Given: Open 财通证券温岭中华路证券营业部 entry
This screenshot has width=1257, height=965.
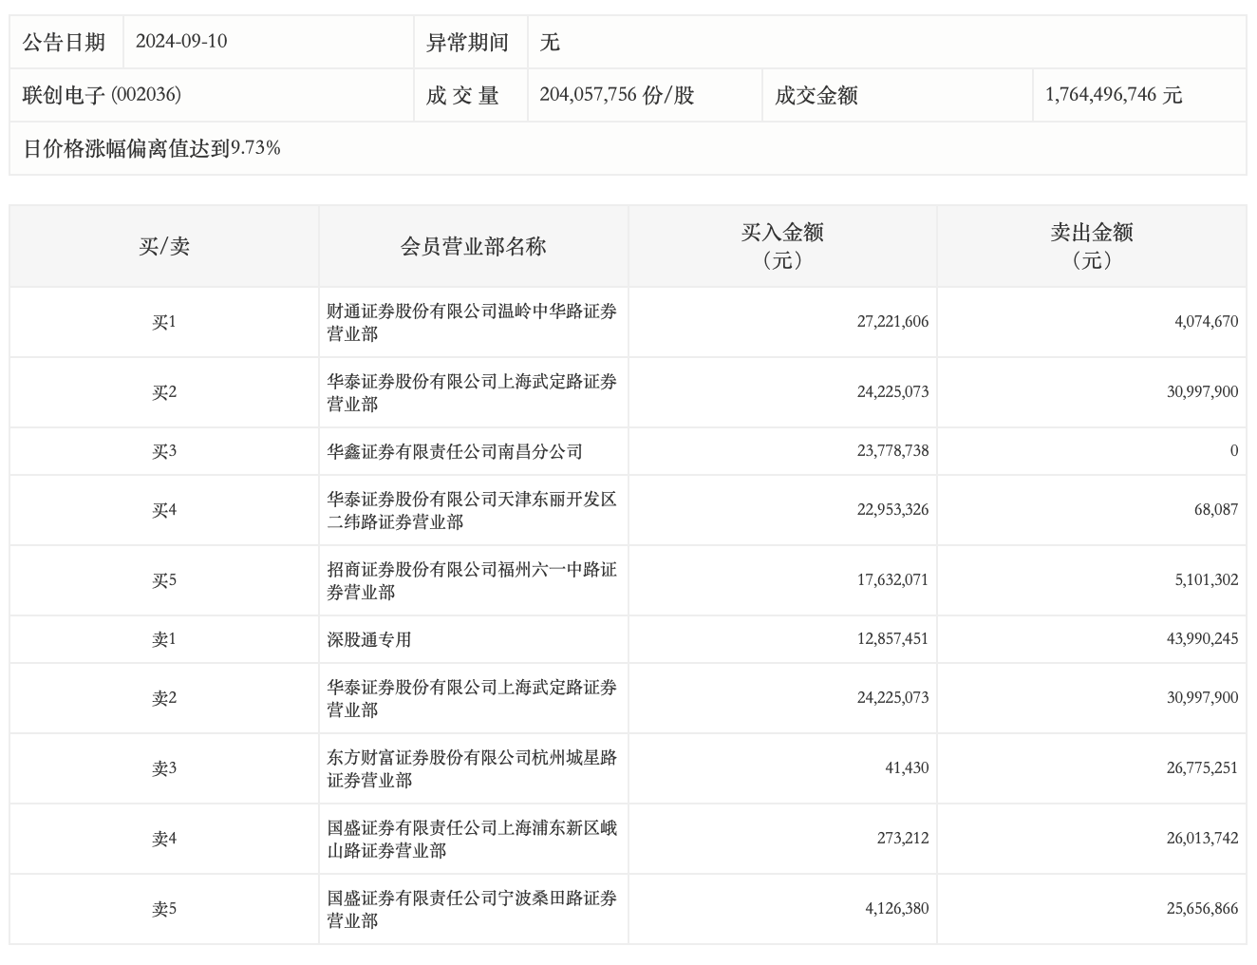Looking at the screenshot, I should (x=472, y=323).
